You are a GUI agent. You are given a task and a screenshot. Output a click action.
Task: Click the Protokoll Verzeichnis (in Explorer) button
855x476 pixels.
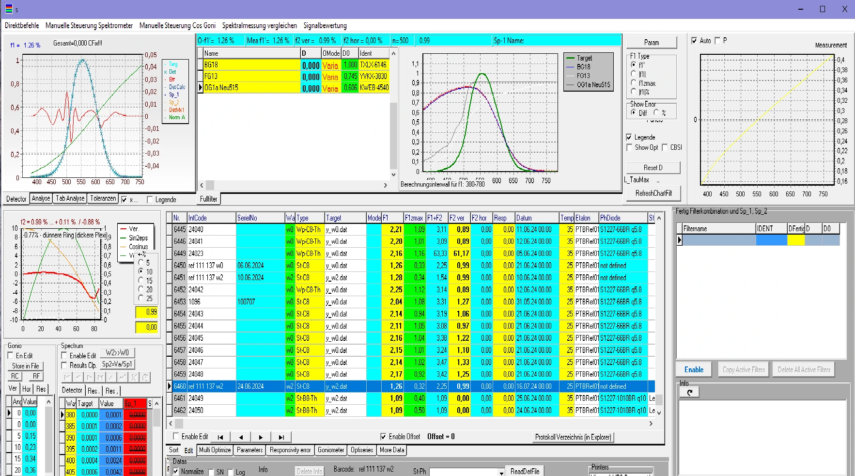point(573,437)
